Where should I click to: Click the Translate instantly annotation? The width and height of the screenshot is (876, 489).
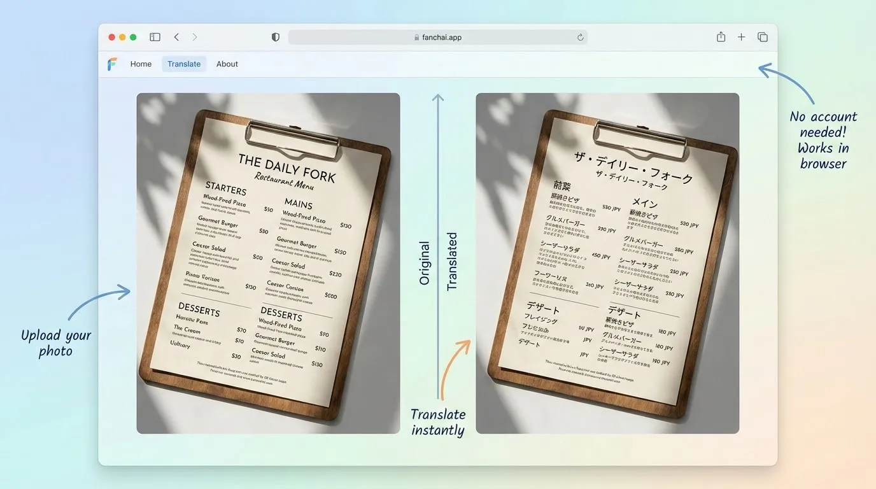point(438,422)
